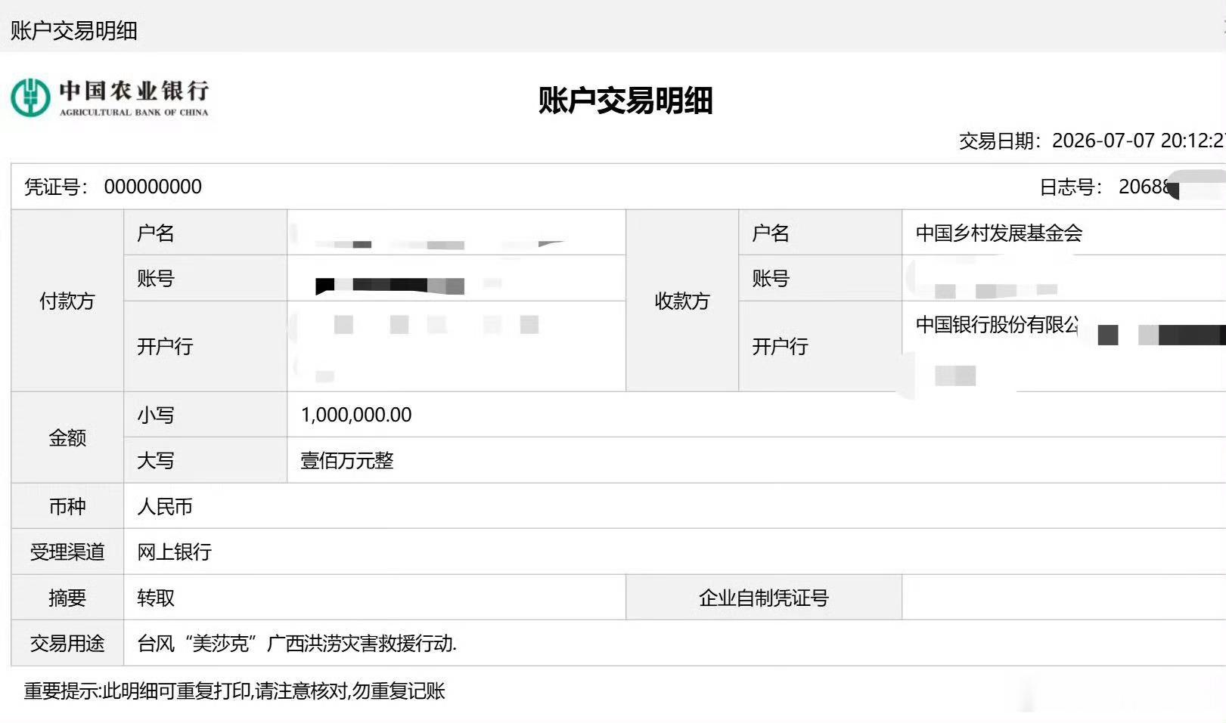1226x723 pixels.
Task: Select the 收款方 cell
Action: (x=682, y=301)
